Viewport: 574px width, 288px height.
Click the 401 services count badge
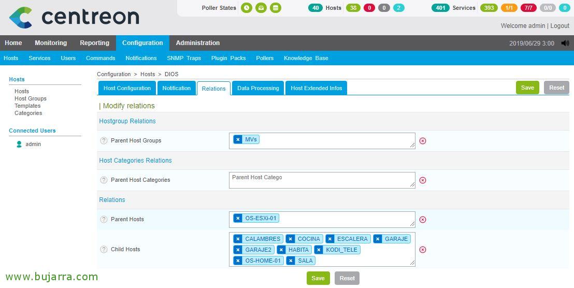click(440, 8)
